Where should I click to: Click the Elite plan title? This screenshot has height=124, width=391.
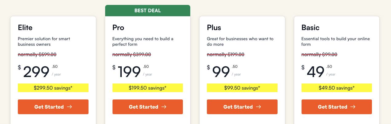[x=25, y=28]
